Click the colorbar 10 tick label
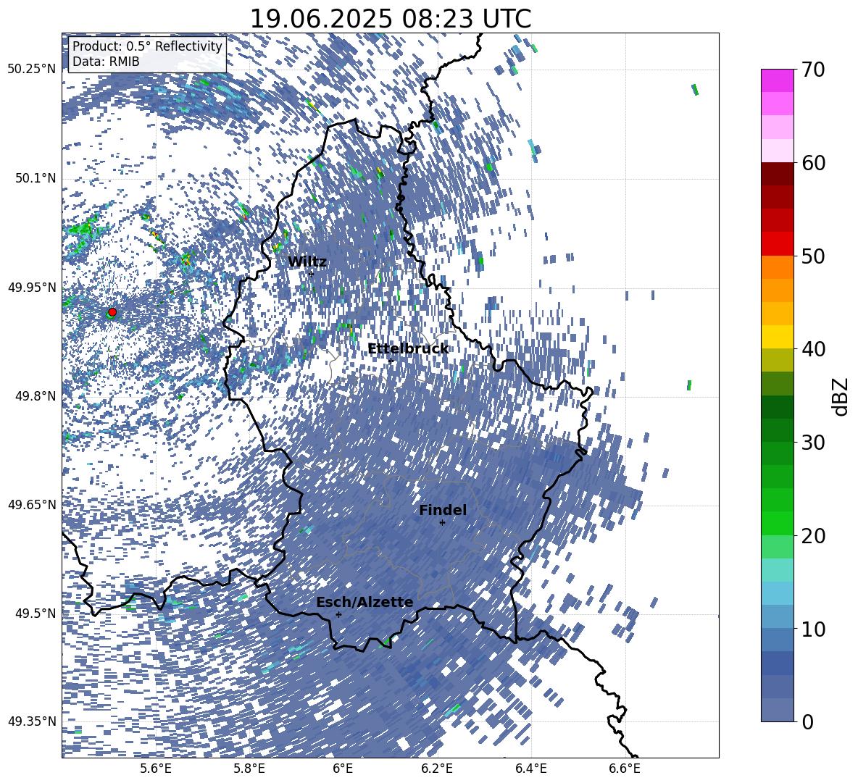The image size is (858, 783). [814, 629]
